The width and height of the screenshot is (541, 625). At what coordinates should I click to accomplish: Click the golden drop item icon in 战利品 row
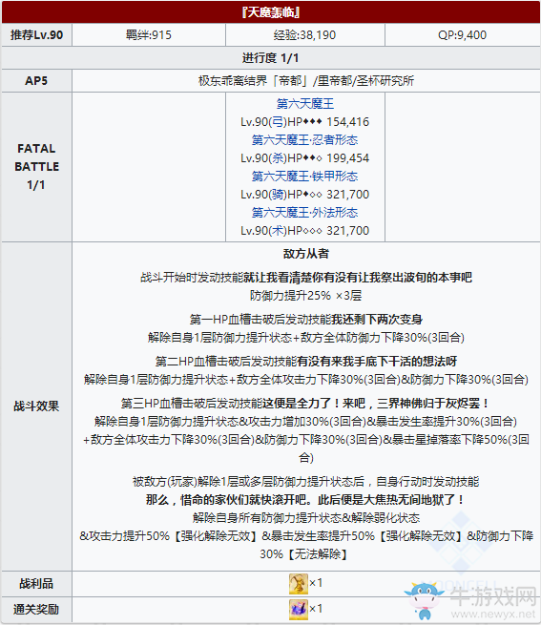(x=299, y=584)
